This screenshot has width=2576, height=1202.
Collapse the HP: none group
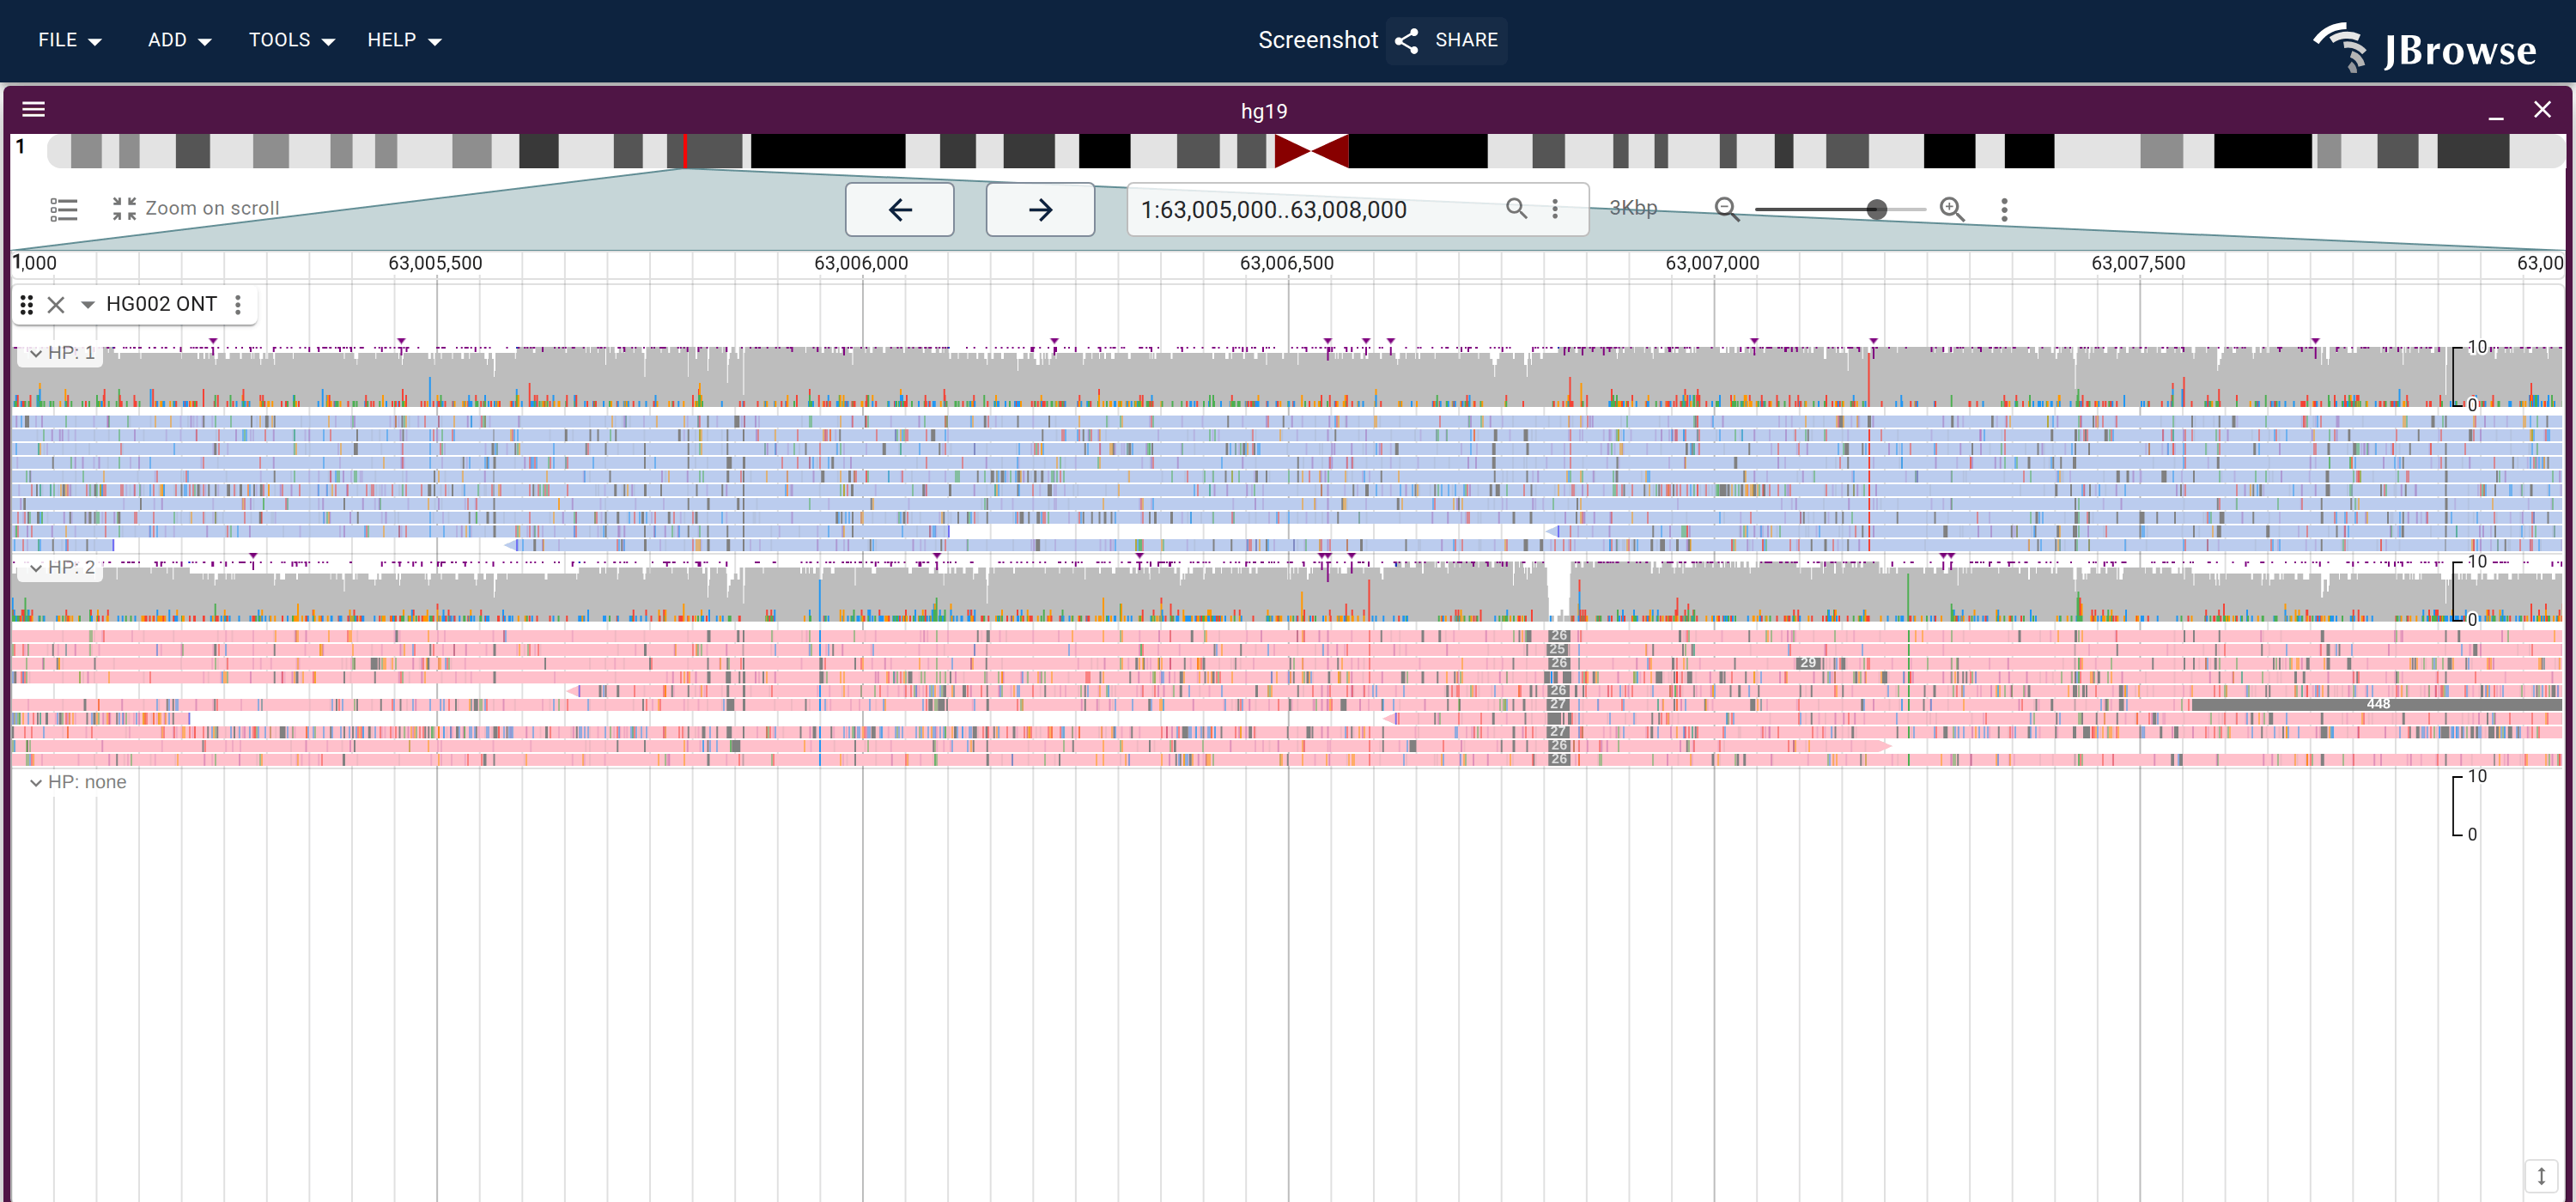pos(36,782)
